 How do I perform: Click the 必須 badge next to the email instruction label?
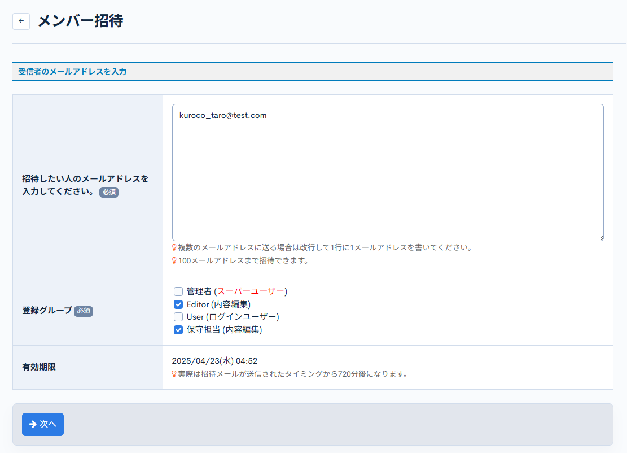coord(109,192)
